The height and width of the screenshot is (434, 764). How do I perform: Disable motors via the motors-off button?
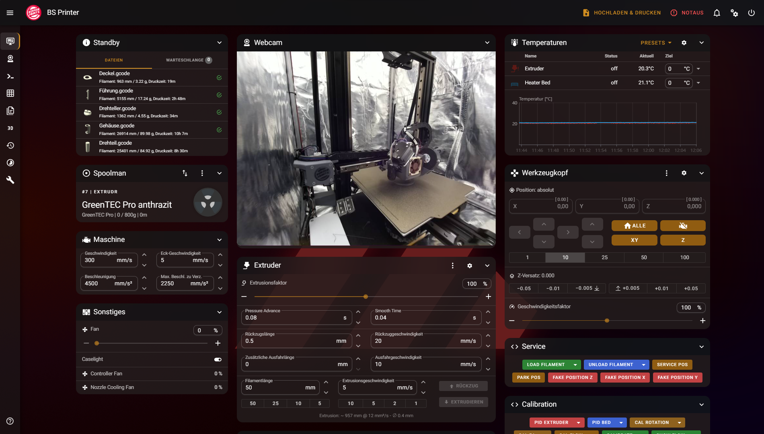(682, 225)
